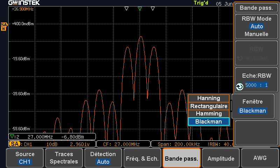Screen dimensions: 280x168
Task: Click the Eche:RBW rotary knob icon
Action: pyautogui.click(x=240, y=87)
